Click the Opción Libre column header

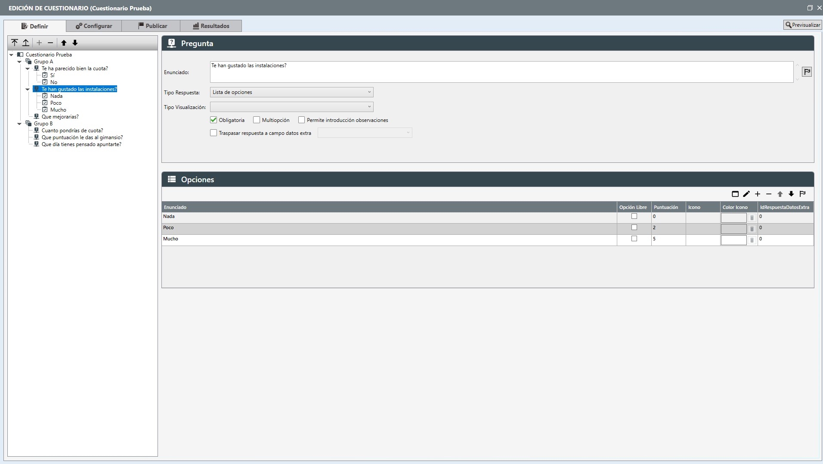coord(634,207)
